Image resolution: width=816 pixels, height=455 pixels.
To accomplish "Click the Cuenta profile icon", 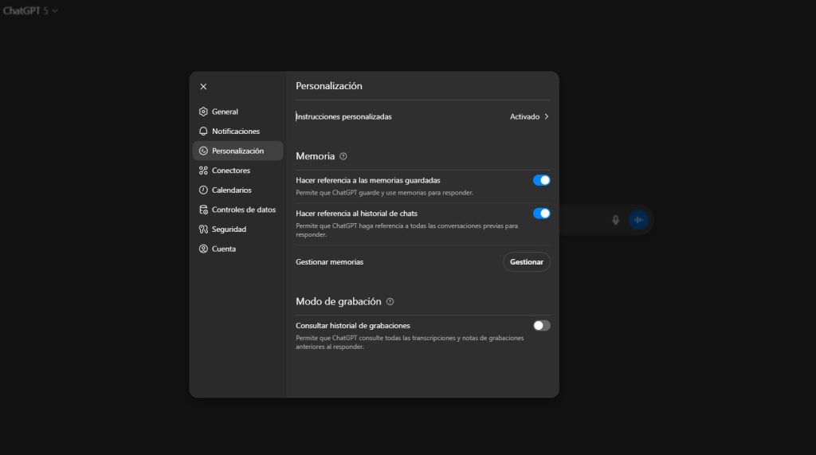I will coord(203,249).
